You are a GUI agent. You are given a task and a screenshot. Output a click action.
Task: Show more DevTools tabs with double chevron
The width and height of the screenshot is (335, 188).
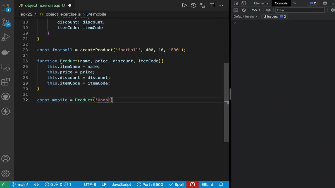[x=294, y=3]
